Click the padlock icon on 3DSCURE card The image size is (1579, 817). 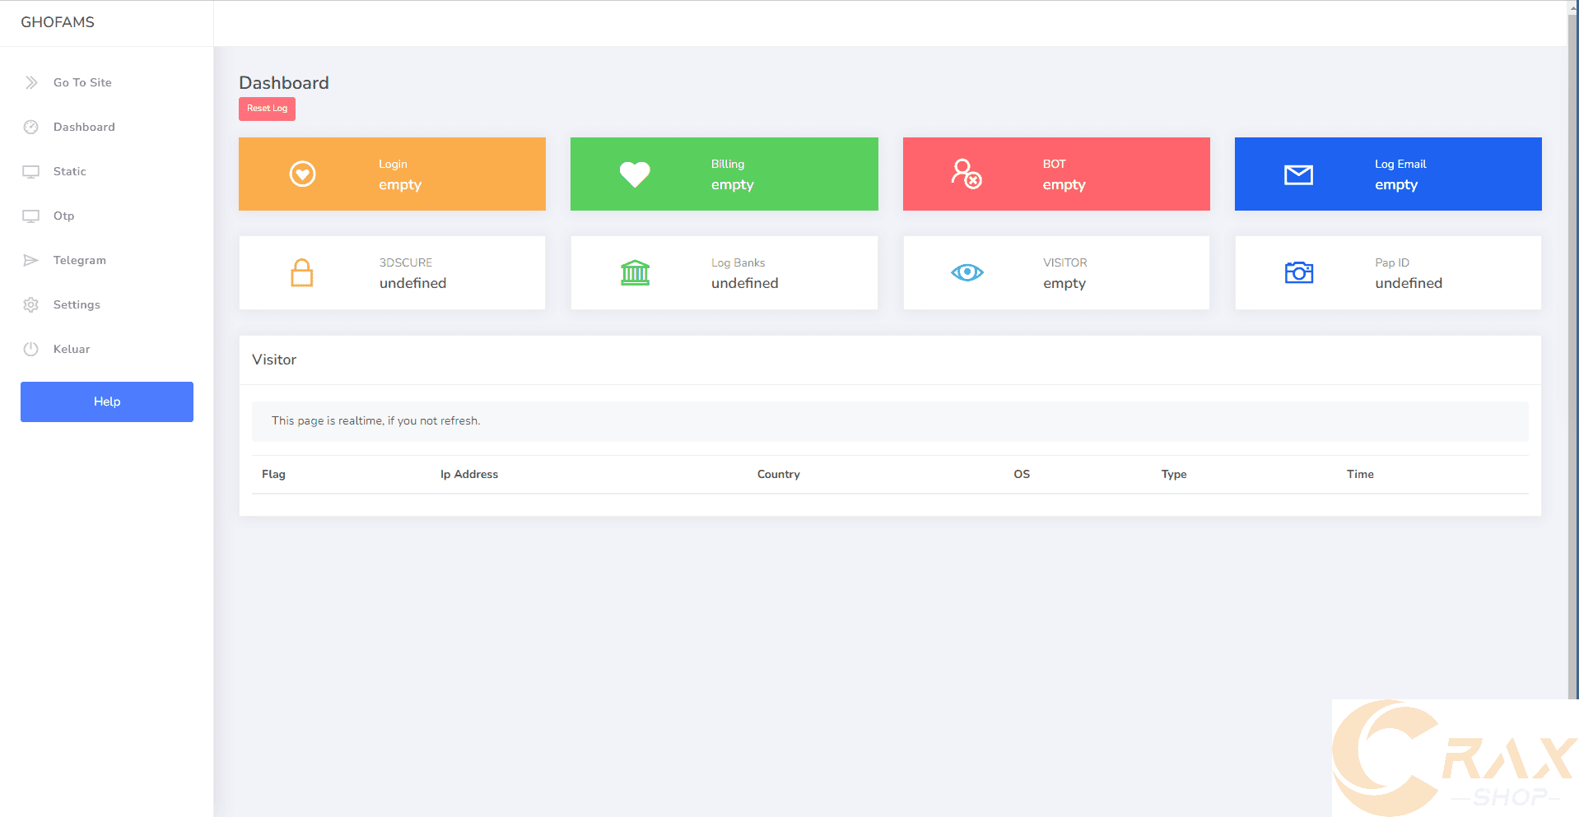tap(302, 272)
